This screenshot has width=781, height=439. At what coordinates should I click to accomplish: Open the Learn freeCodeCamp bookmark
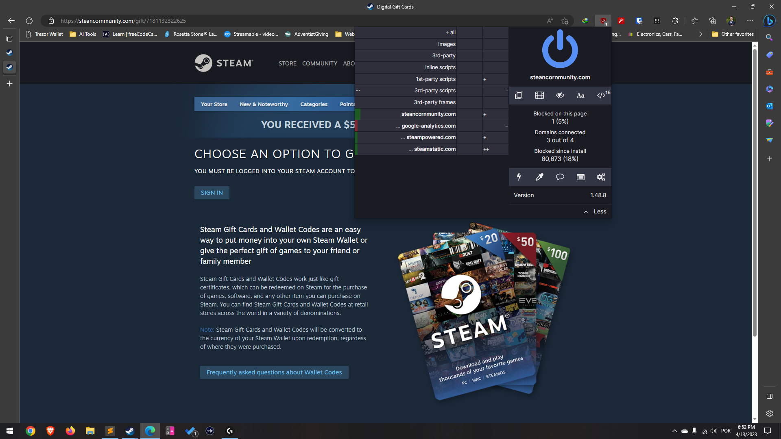[130, 34]
